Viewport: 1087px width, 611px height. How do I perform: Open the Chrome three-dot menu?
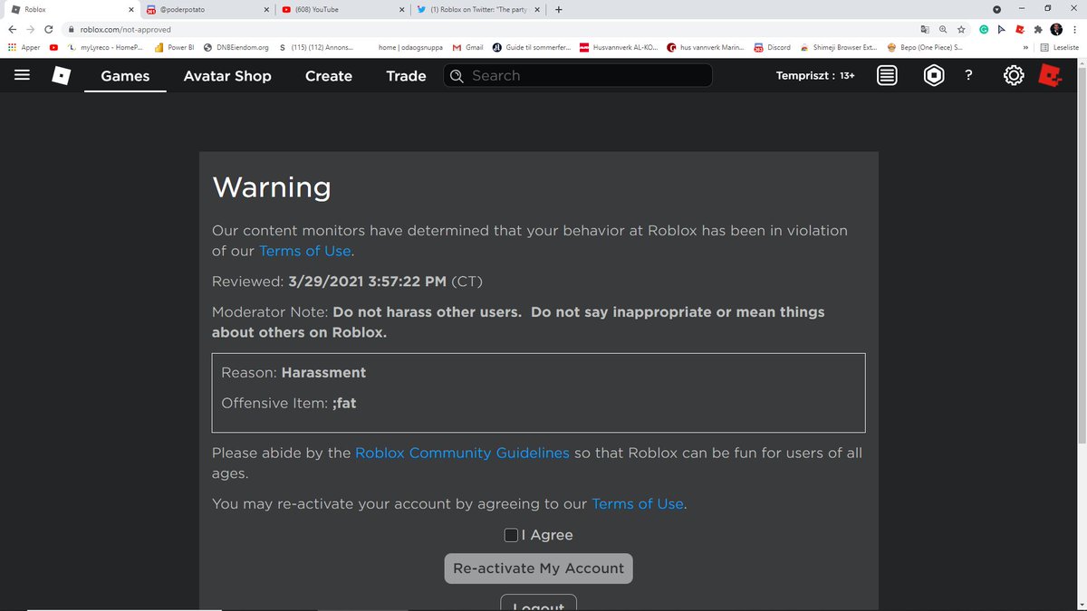pos(1075,29)
